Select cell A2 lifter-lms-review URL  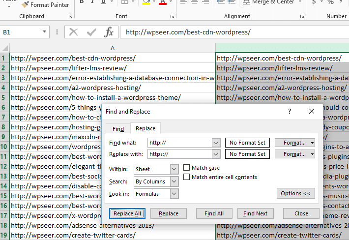(x=112, y=68)
